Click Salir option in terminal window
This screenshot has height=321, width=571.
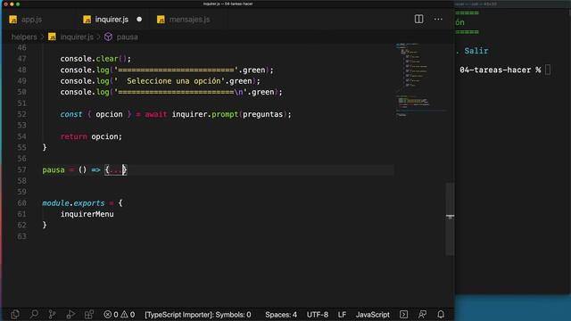click(476, 51)
